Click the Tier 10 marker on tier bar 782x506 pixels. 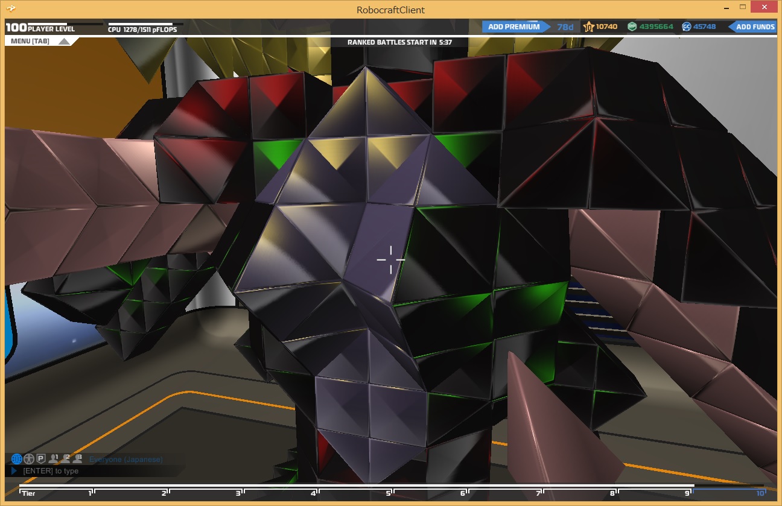click(x=760, y=493)
